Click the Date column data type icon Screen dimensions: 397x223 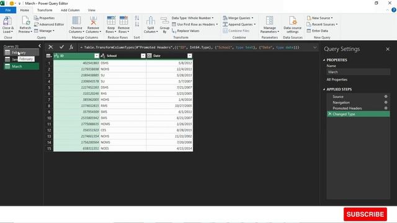(149, 56)
